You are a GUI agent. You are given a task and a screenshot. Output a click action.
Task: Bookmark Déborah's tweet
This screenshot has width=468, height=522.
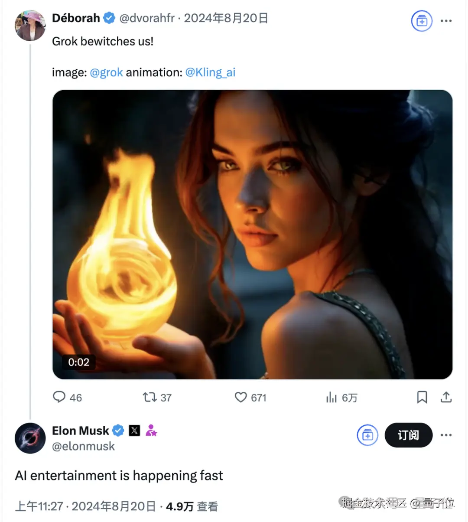pyautogui.click(x=422, y=397)
